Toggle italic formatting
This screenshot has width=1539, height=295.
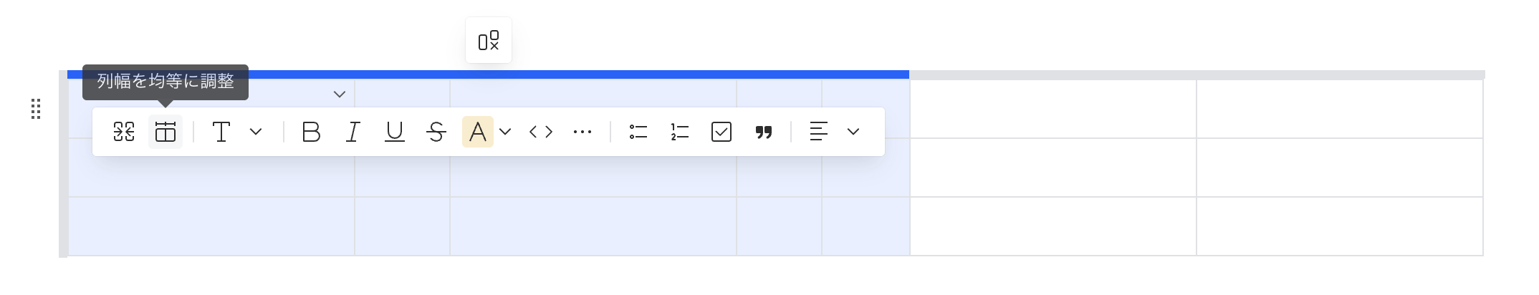353,132
